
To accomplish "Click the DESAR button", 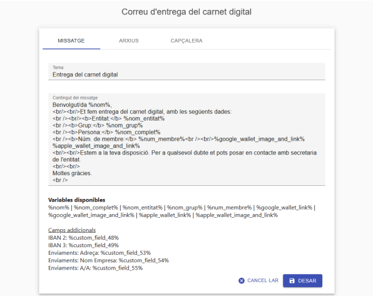I will pyautogui.click(x=302, y=281).
